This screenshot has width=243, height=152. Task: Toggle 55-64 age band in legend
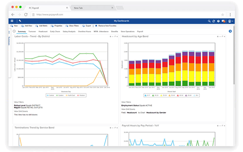(188, 95)
